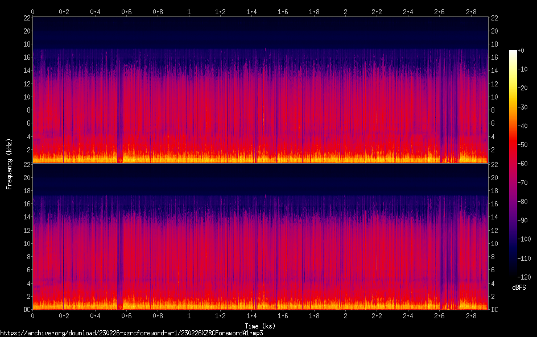The image size is (537, 337).
Task: Click the "-30" color scale label
Action: click(522, 107)
